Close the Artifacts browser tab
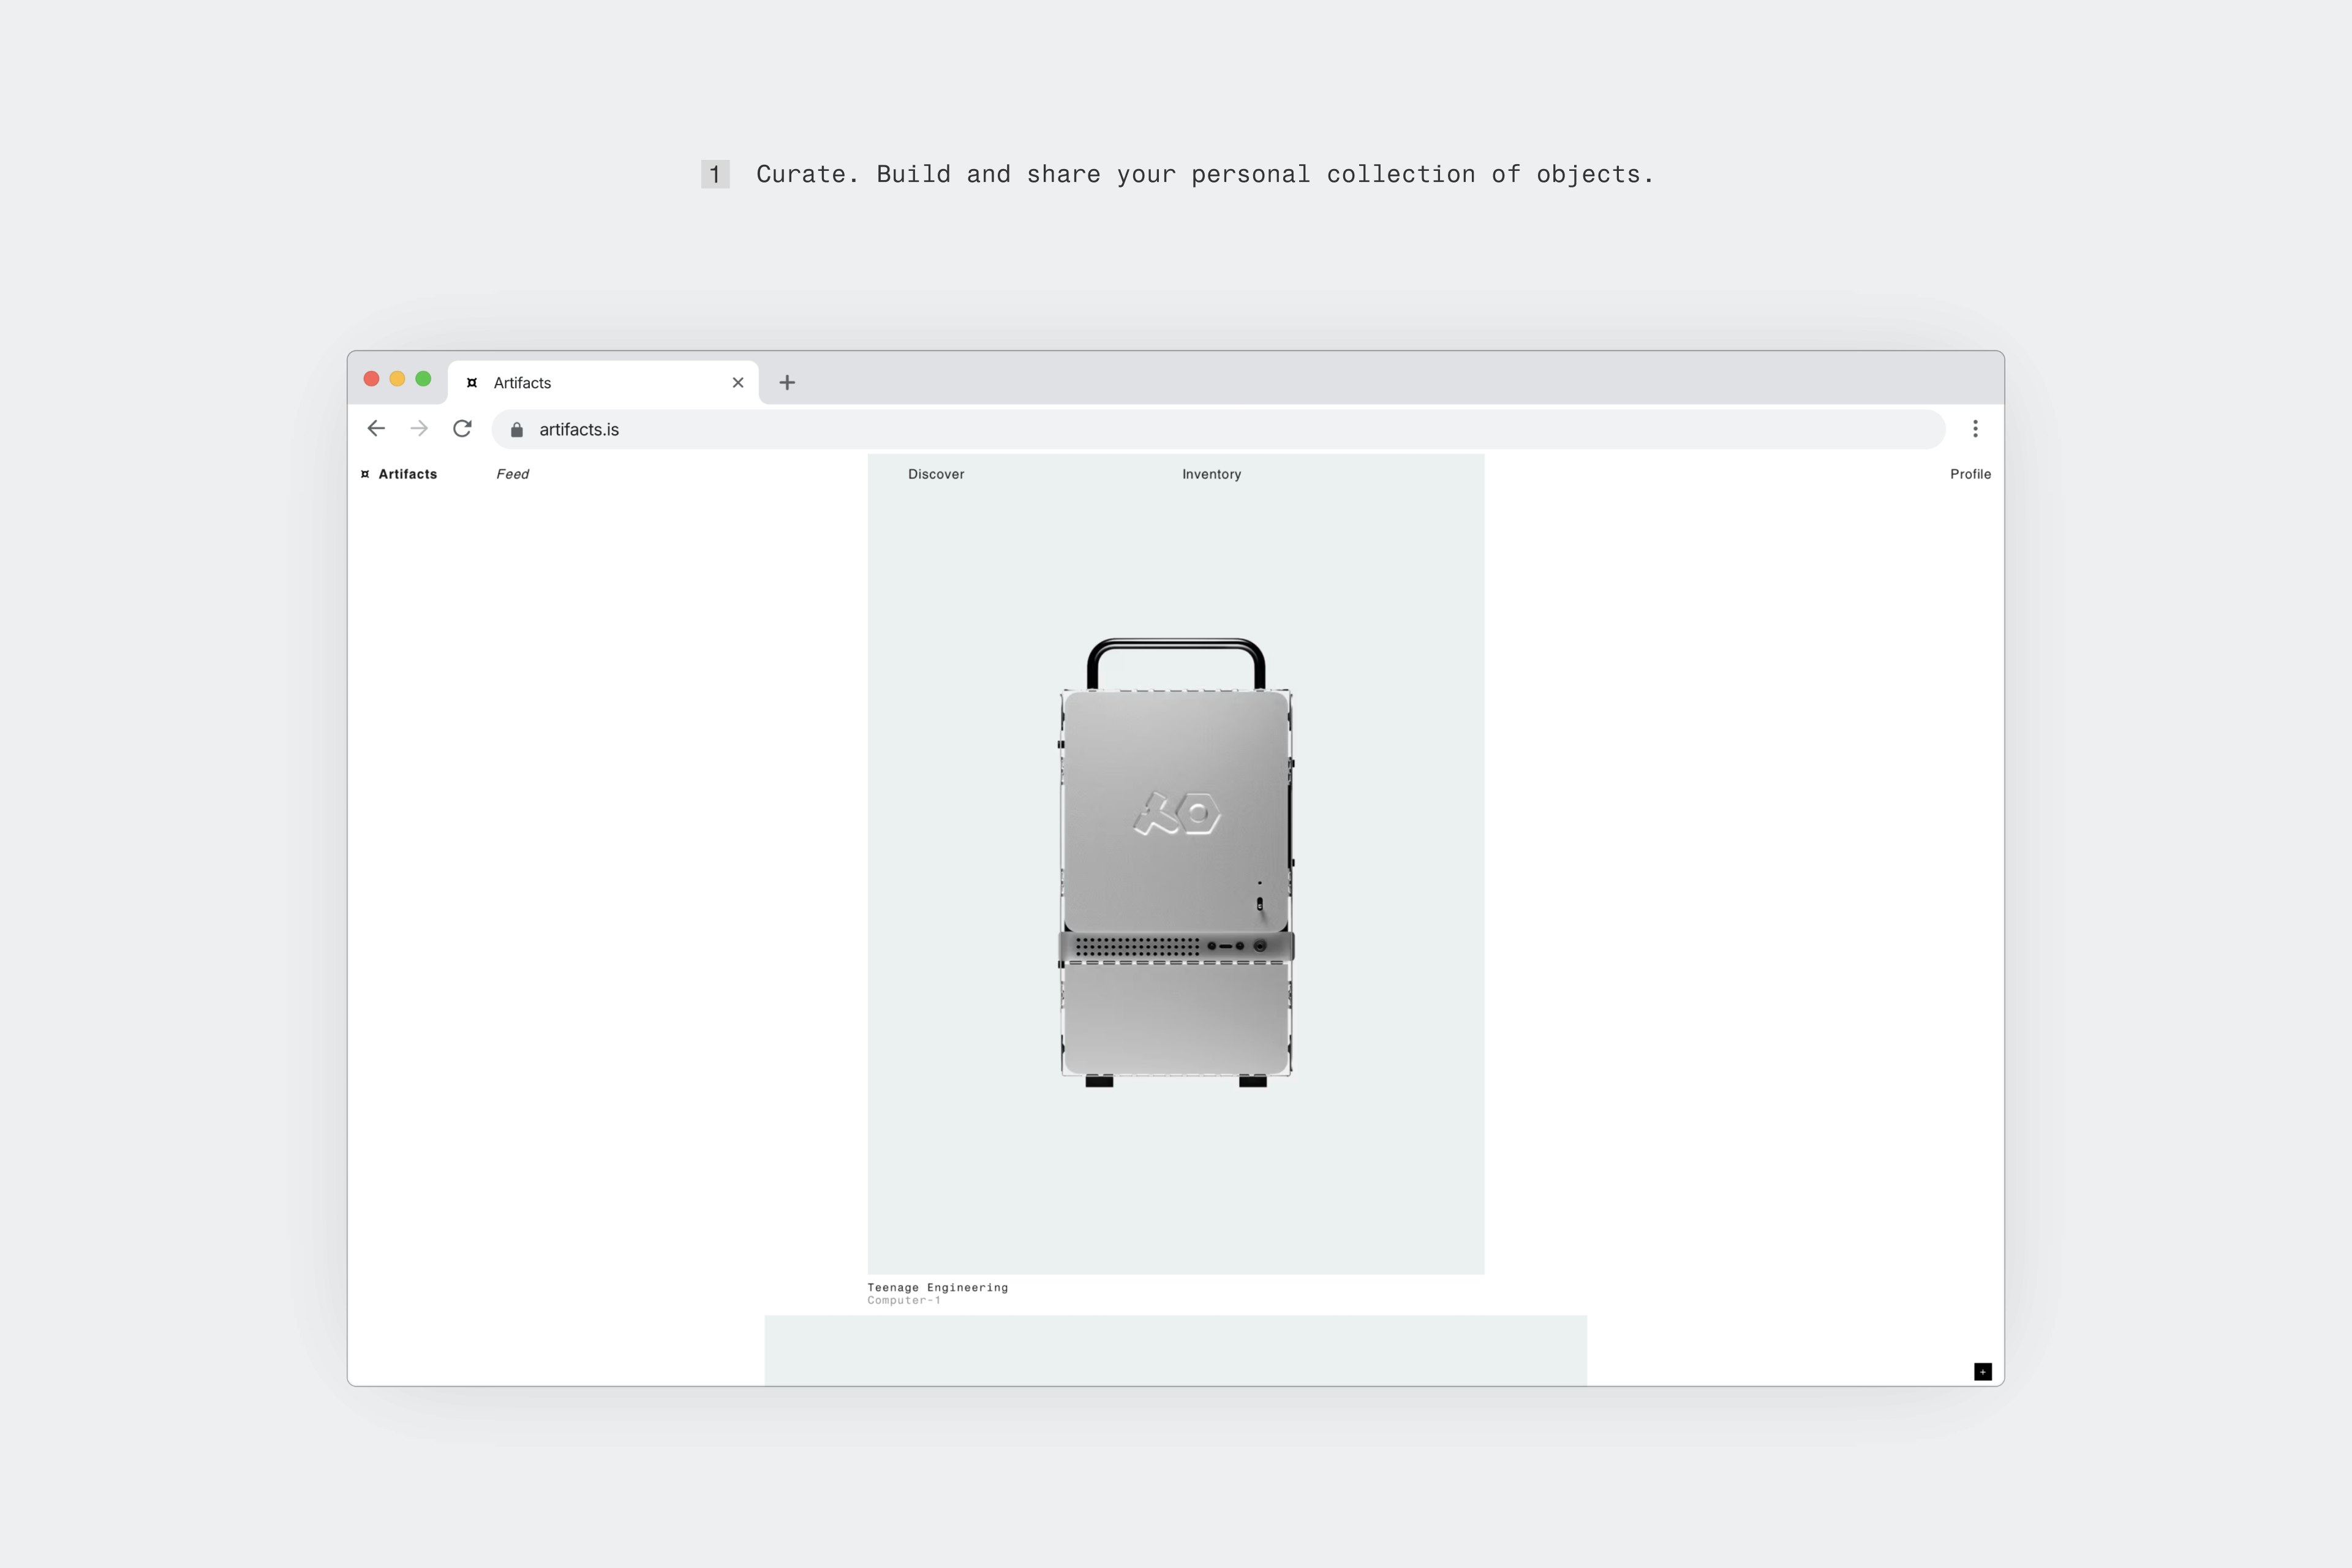Viewport: 2352px width, 1568px height. pos(738,382)
